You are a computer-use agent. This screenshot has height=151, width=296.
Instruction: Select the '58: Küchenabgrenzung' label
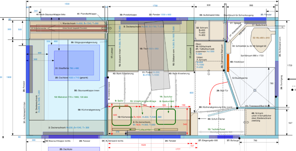(x=89, y=110)
